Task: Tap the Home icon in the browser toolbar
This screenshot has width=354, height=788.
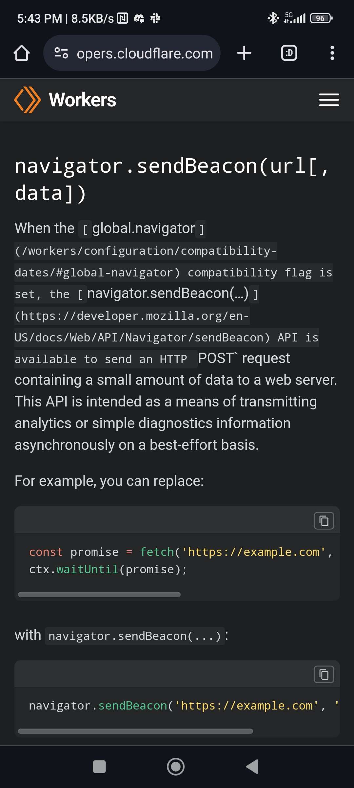Action: coord(21,53)
